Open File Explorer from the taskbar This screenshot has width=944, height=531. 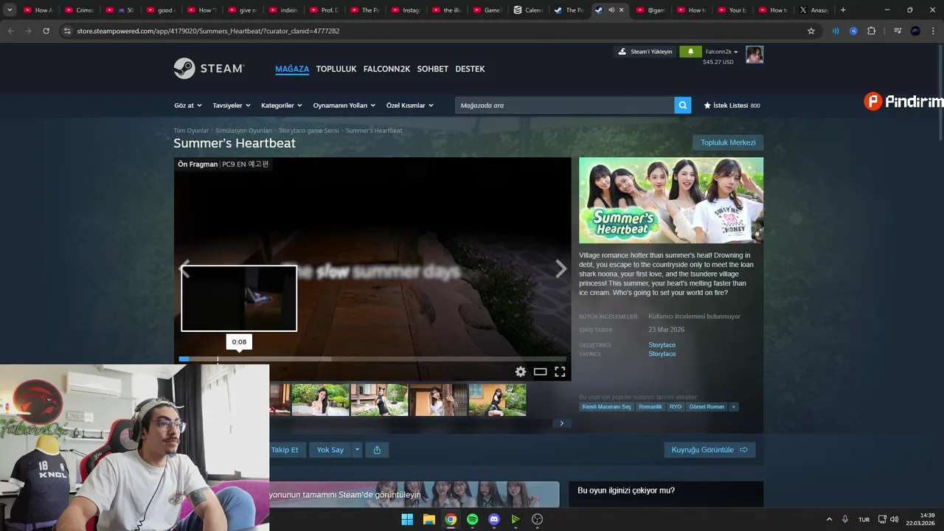point(429,519)
